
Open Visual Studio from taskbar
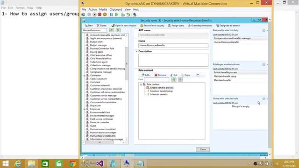[x=100, y=164]
